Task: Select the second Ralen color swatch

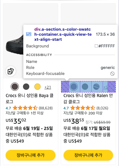Action: pyautogui.click(x=85, y=87)
